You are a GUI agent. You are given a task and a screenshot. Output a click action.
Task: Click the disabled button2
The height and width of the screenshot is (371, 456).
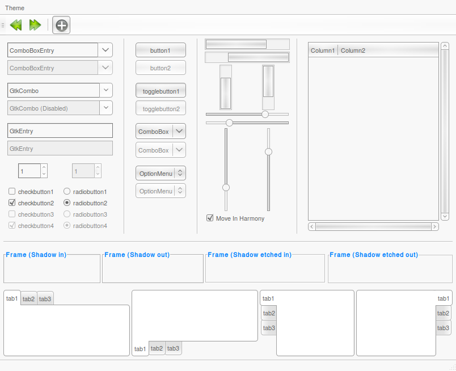[x=161, y=68]
